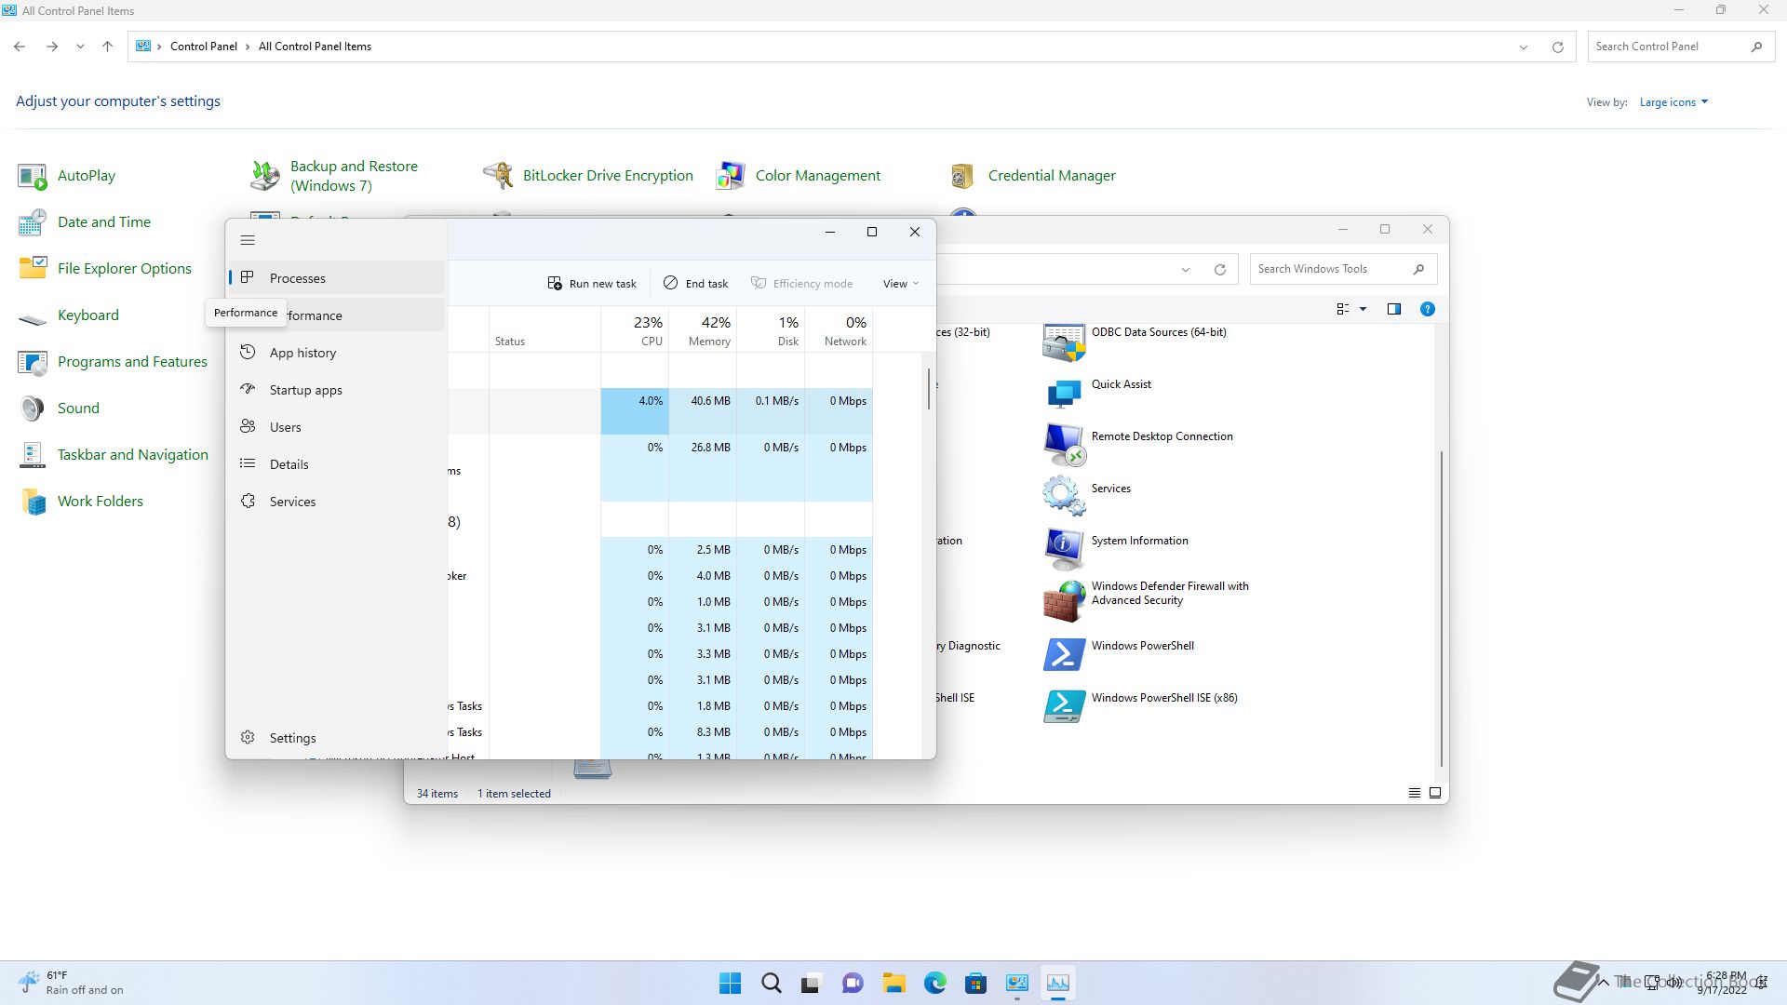This screenshot has height=1005, width=1787.
Task: Open Credential Manager
Action: point(1031,176)
